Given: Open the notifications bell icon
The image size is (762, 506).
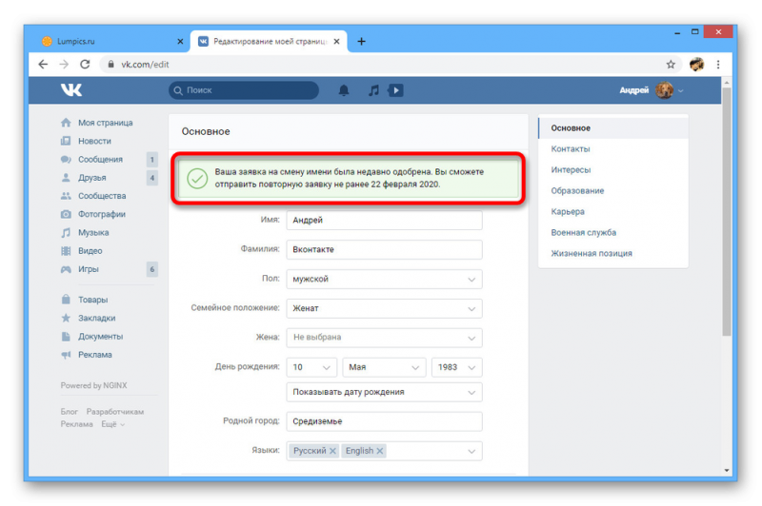Looking at the screenshot, I should 344,90.
